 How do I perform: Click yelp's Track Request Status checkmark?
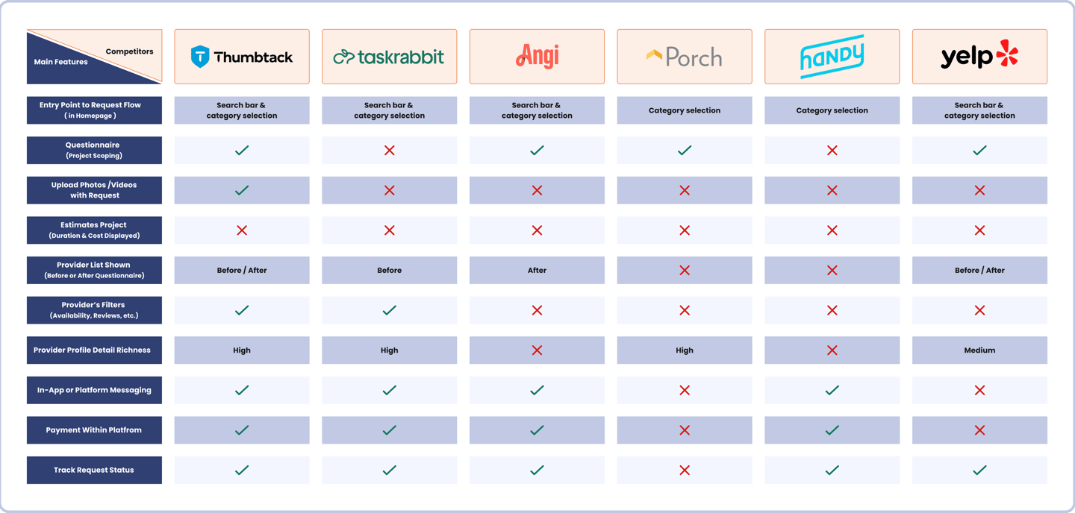click(979, 470)
